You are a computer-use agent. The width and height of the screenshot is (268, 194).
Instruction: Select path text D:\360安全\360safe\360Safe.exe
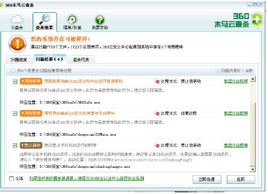click(x=70, y=103)
